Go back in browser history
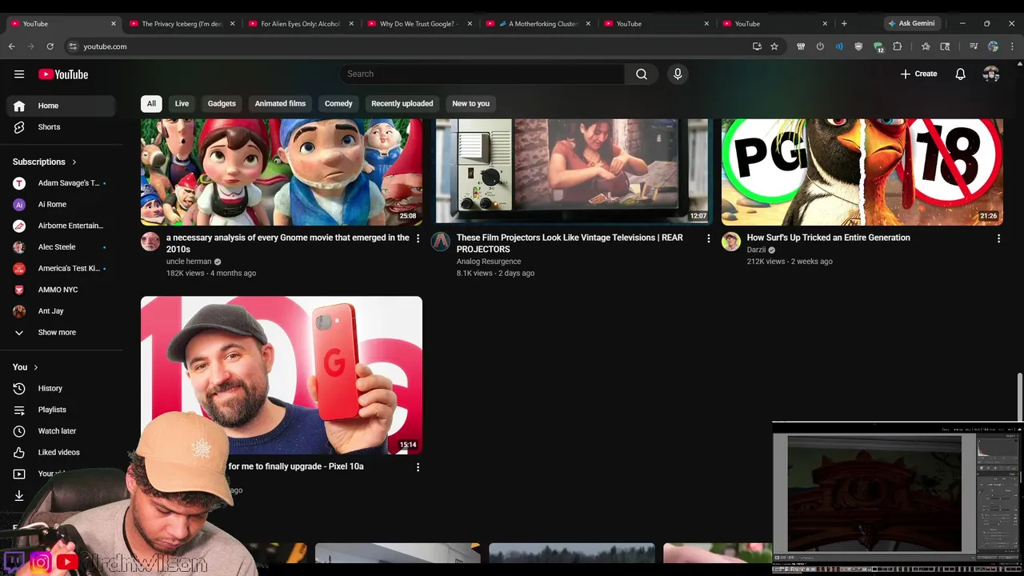 tap(12, 46)
